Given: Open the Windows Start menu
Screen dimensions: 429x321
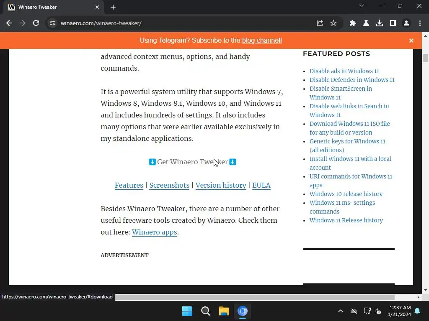Looking at the screenshot, I should click(x=187, y=311).
